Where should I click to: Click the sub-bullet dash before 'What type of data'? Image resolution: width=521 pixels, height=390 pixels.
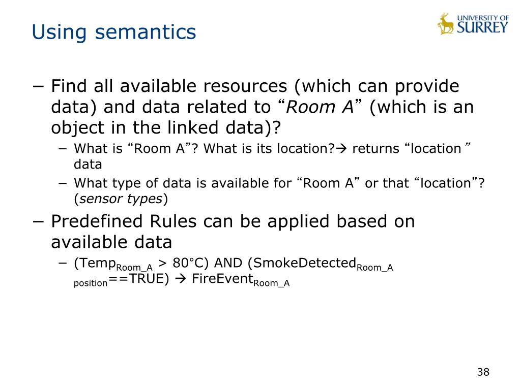(x=63, y=183)
